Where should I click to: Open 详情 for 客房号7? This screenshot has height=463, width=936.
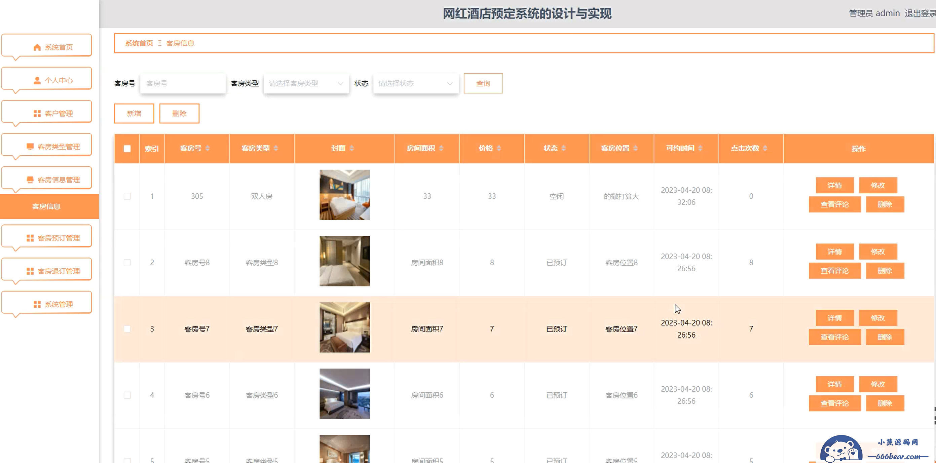tap(835, 318)
